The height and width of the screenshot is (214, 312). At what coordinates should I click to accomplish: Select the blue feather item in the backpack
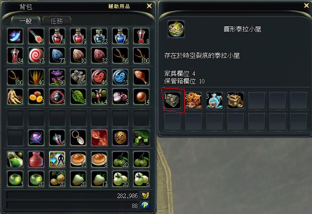[15, 36]
